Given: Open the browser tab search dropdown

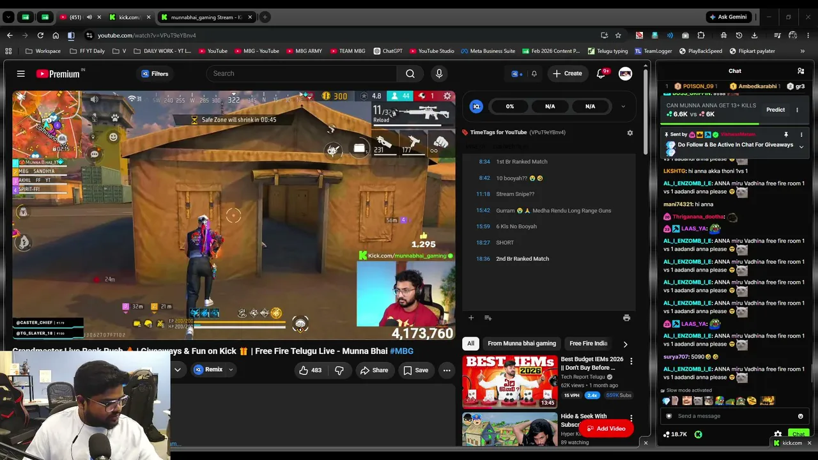Looking at the screenshot, I should click(8, 17).
